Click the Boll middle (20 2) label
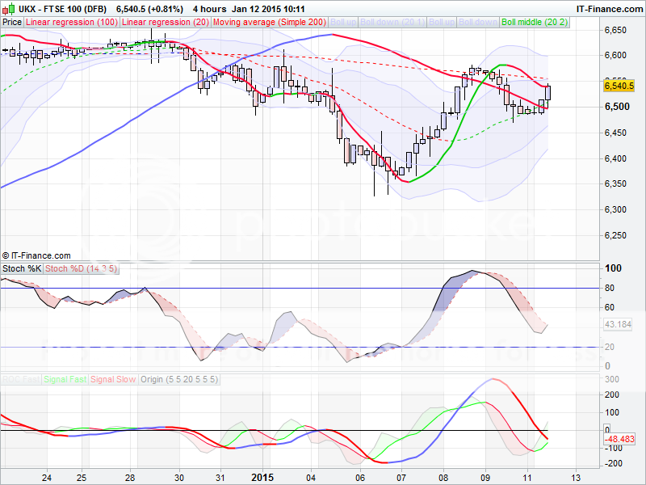Image resolution: width=646 pixels, height=485 pixels. [533, 23]
